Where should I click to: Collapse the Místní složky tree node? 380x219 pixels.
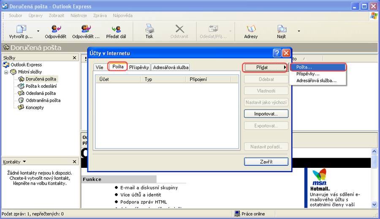pos(6,72)
